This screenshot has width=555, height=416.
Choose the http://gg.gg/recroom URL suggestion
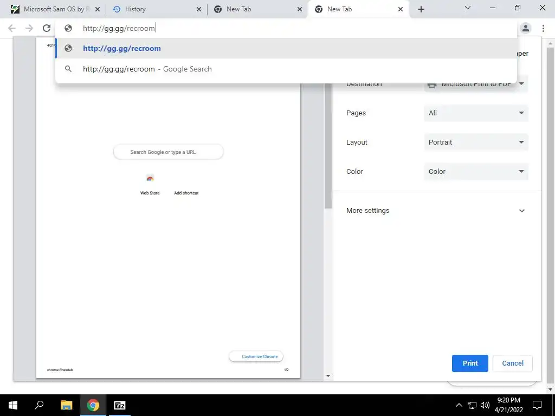click(286, 48)
